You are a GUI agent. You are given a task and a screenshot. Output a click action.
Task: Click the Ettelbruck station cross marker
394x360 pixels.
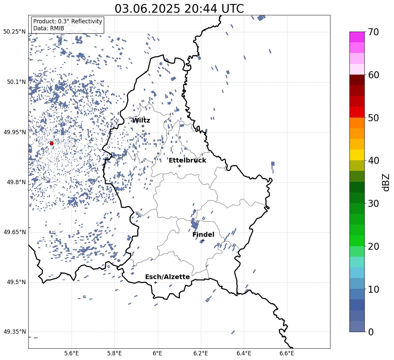179,166
